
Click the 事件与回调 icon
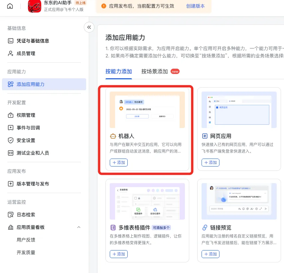click(x=11, y=128)
